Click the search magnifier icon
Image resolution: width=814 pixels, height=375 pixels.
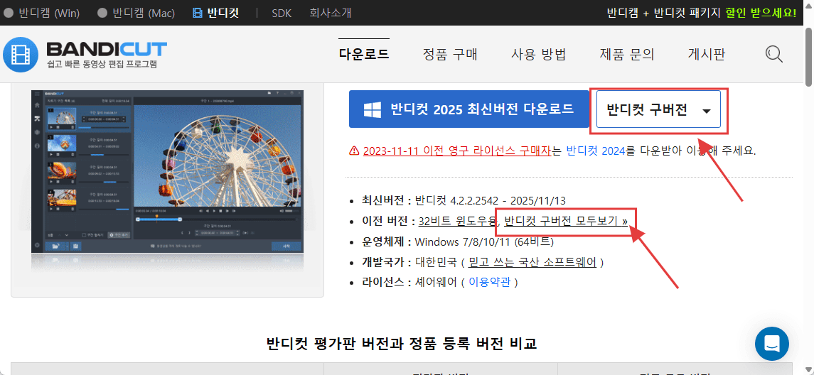773,54
